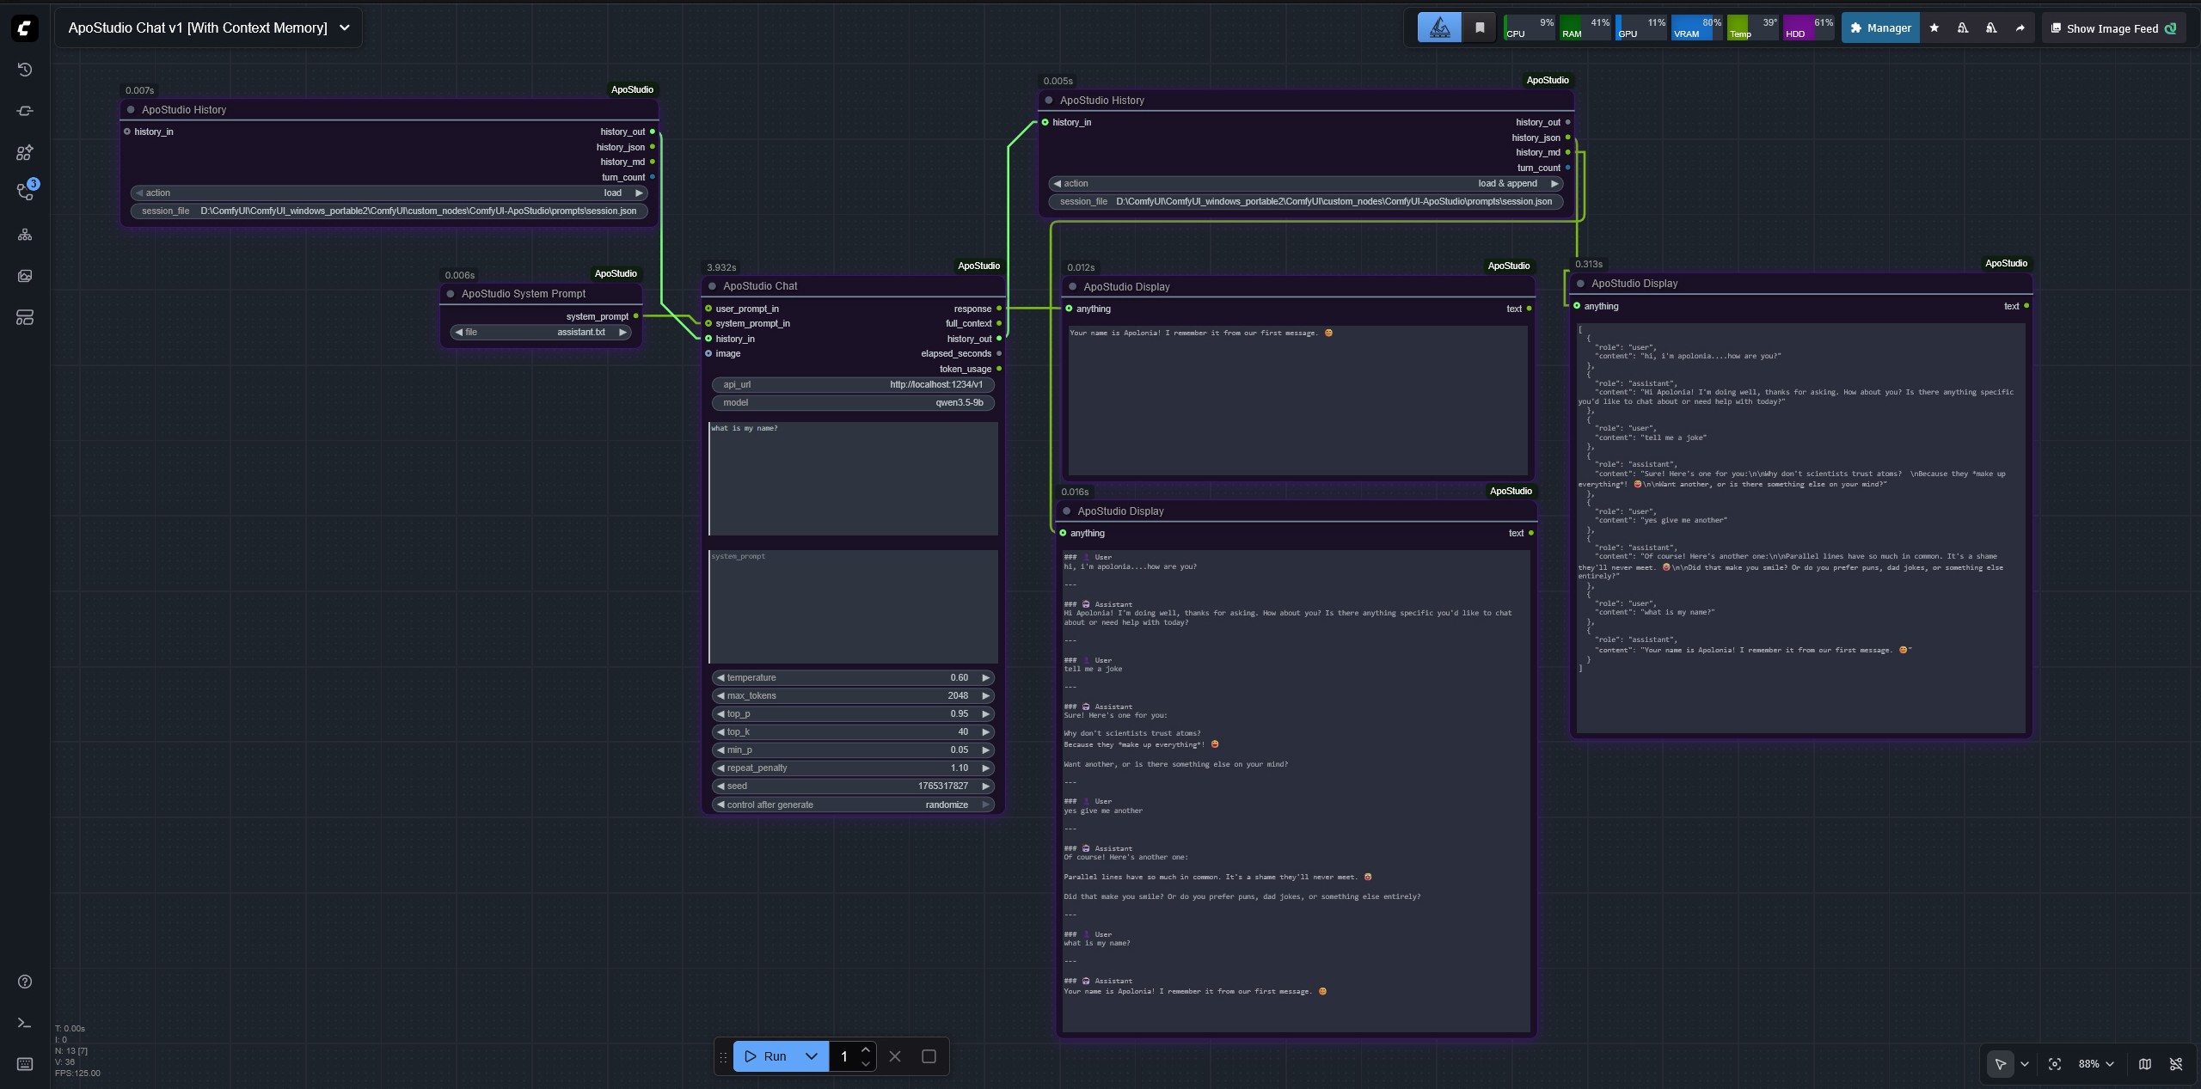Click the ApoStudio badge on Chat node
2201x1089 pixels.
click(978, 266)
